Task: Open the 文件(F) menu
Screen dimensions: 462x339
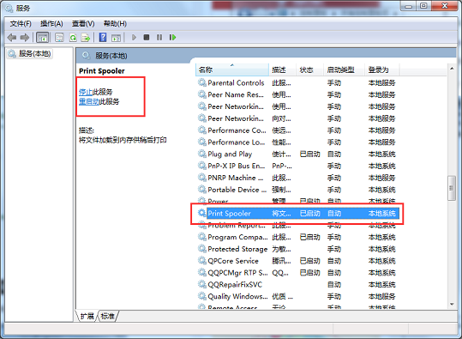Action: click(x=21, y=24)
